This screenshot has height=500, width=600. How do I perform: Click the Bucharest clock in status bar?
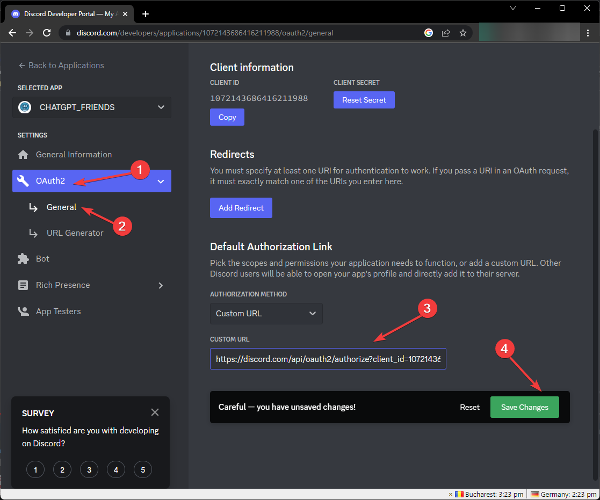[x=489, y=494]
